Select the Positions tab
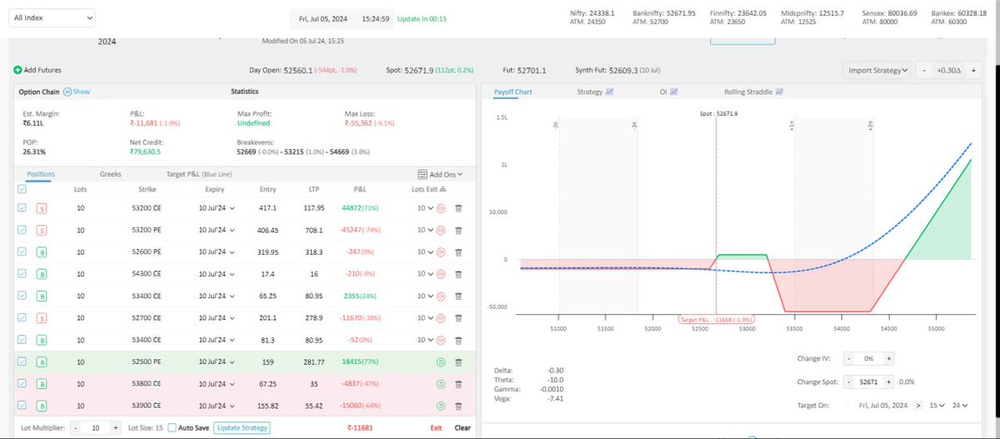 coord(41,174)
